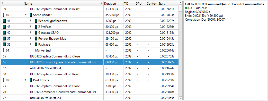Select row 67 ntdll.dll!0x7ff9a47ff3b4

pos(90,68)
